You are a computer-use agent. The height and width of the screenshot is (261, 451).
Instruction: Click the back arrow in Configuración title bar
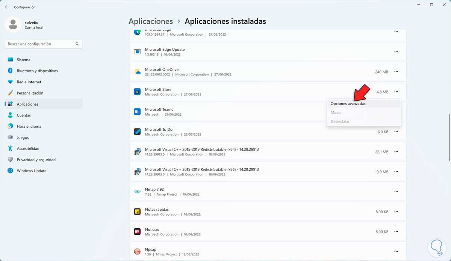pyautogui.click(x=7, y=7)
